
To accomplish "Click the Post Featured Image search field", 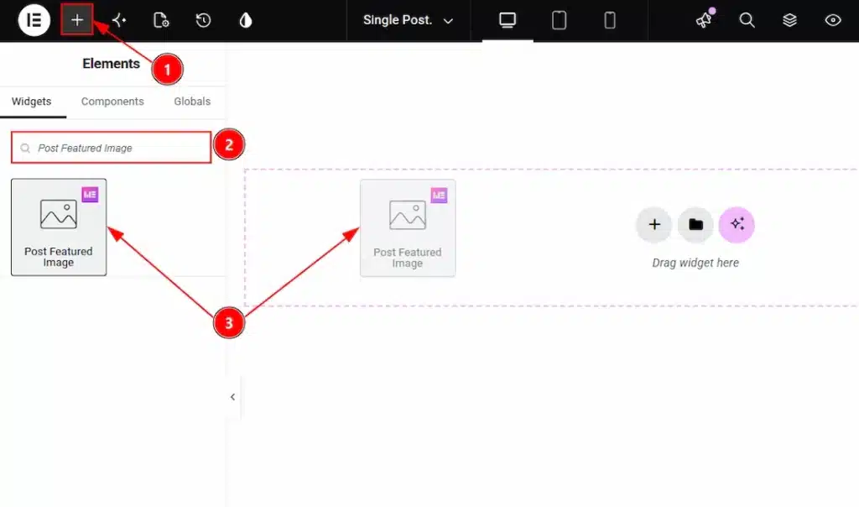I will click(x=112, y=148).
